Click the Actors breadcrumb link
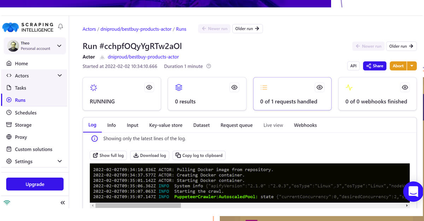The width and height of the screenshot is (424, 221). 89,29
